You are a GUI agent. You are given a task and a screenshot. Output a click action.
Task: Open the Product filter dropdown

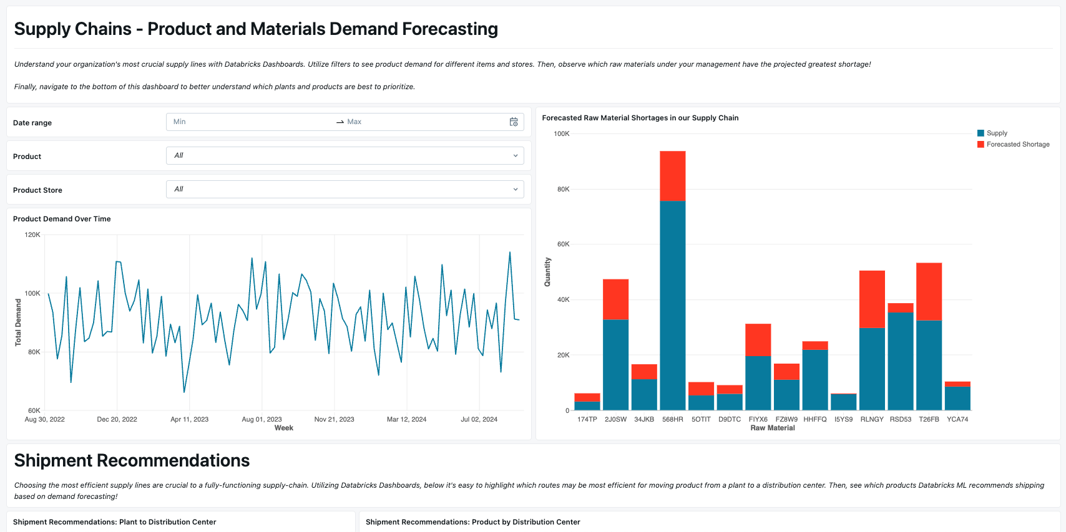click(345, 155)
